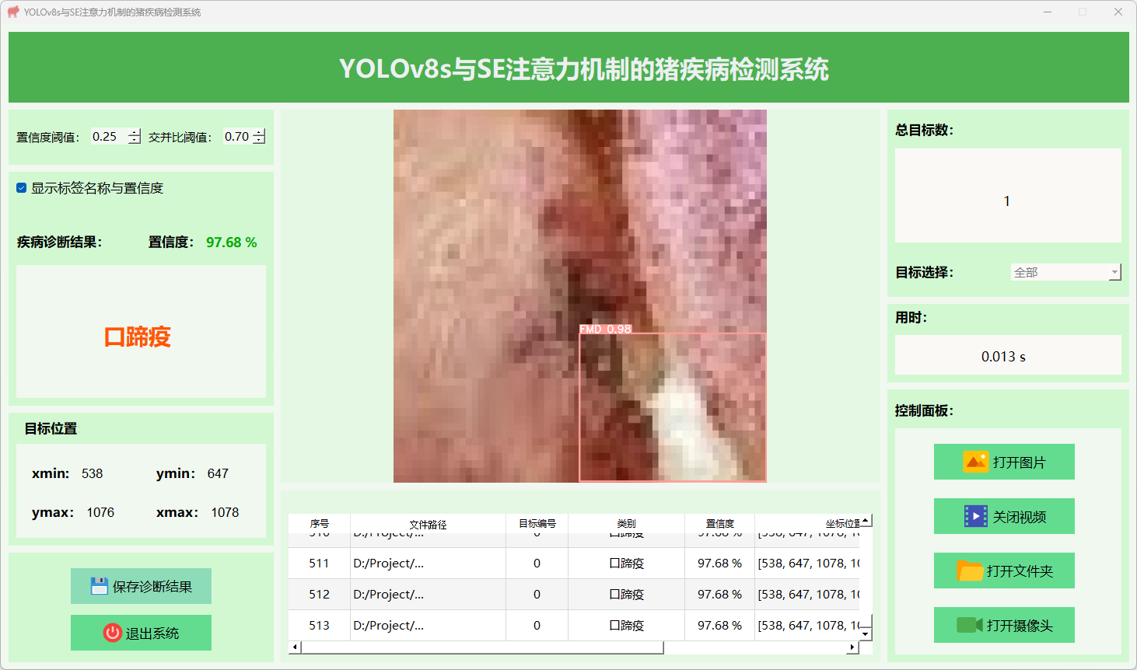This screenshot has height=670, width=1137.
Task: Click the file path cell in row 513
Action: click(429, 626)
